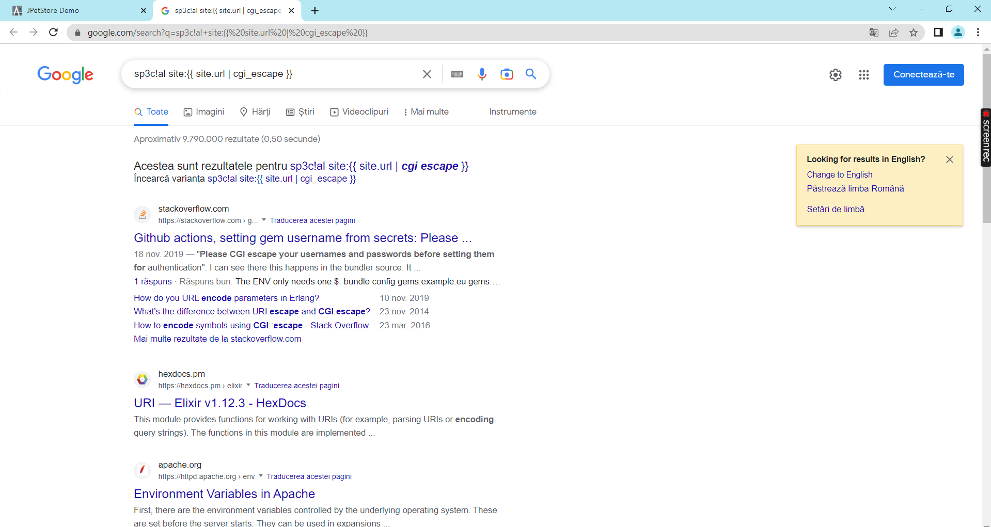Open the on-screen keyboard icon in search box
Screen dimensions: 991x527
pyautogui.click(x=457, y=74)
